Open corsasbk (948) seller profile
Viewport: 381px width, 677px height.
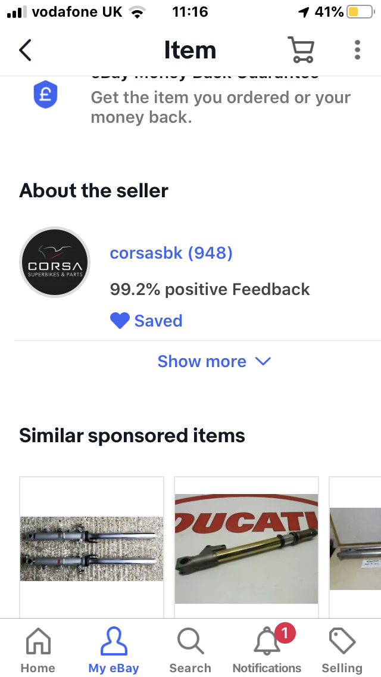tap(171, 253)
